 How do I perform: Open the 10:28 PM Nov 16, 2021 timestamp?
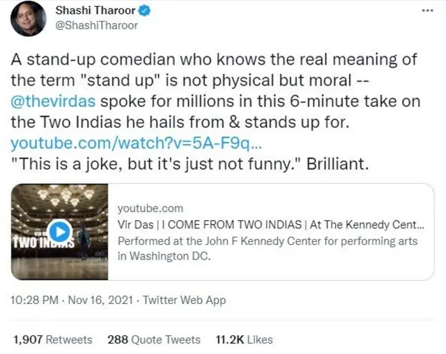click(x=72, y=300)
